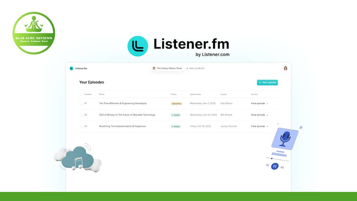Click Active status badge of episode #2
This screenshot has height=201, width=357.
click(176, 115)
